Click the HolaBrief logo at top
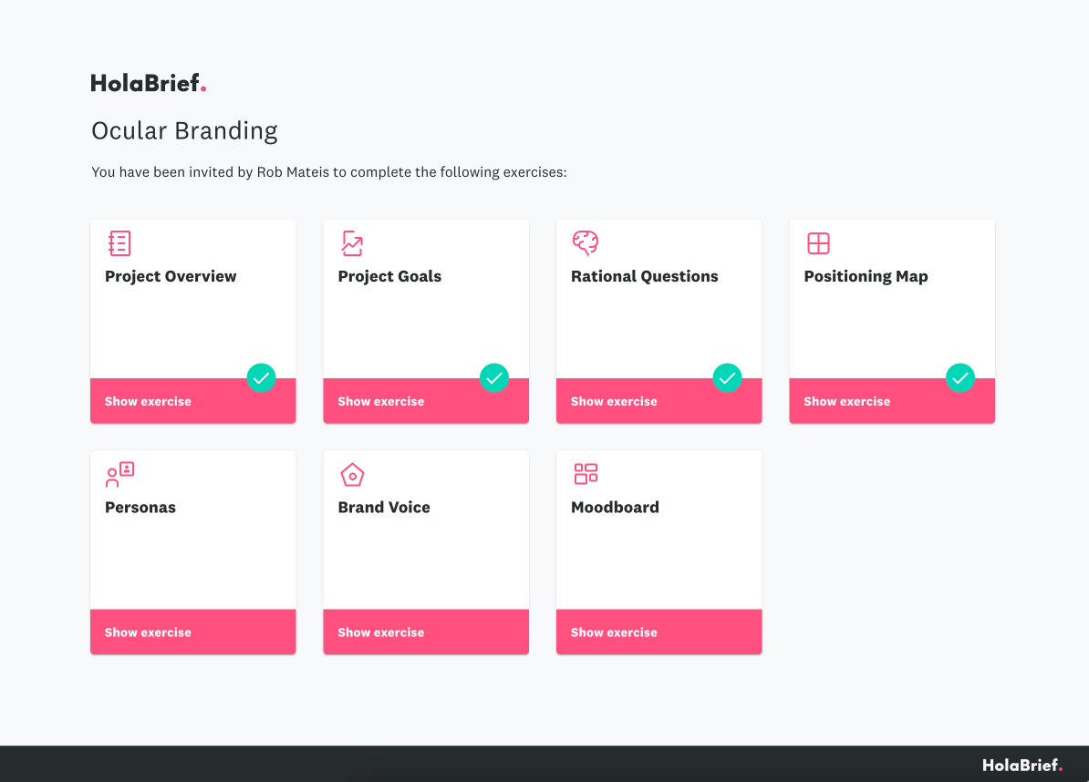This screenshot has height=782, width=1089. point(149,83)
